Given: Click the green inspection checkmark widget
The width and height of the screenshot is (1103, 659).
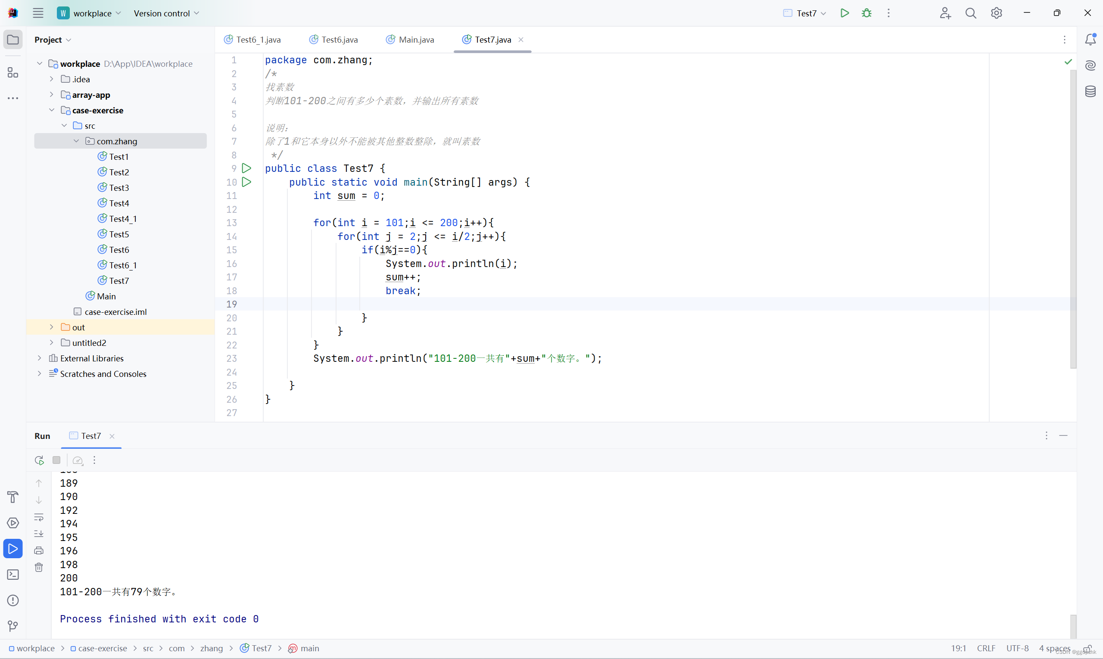Looking at the screenshot, I should pyautogui.click(x=1068, y=62).
